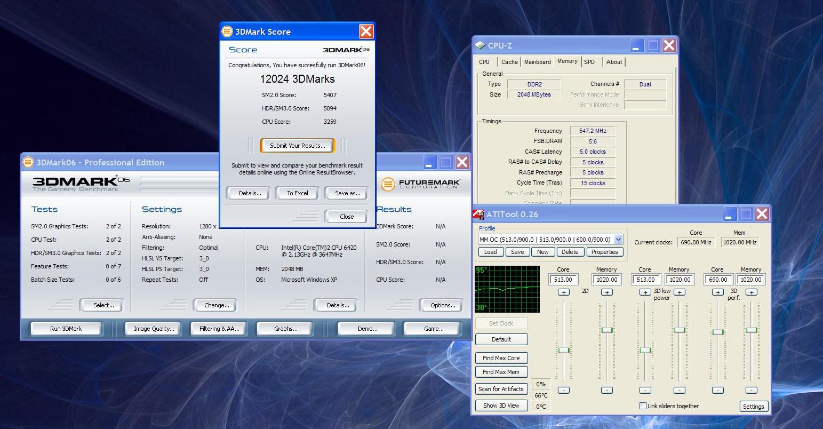
Task: Click the Default clocks button
Action: (501, 339)
